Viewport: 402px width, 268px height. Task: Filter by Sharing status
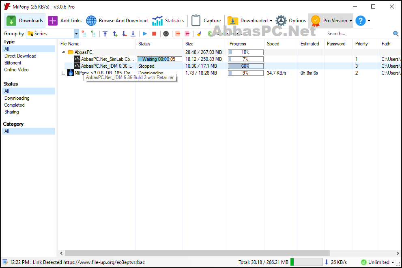11,112
